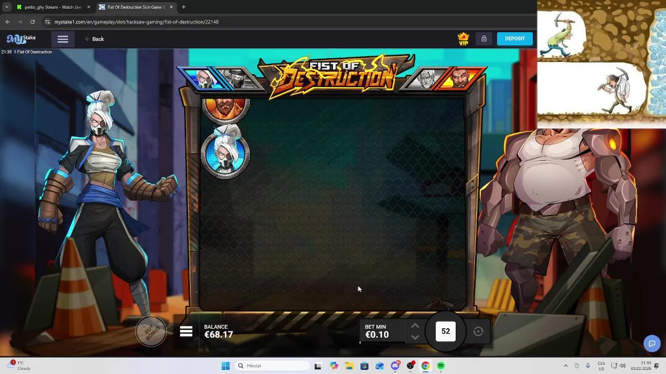This screenshot has width=666, height=374.
Task: Click the white-haired ninja symbol on the reel
Action: pos(225,153)
